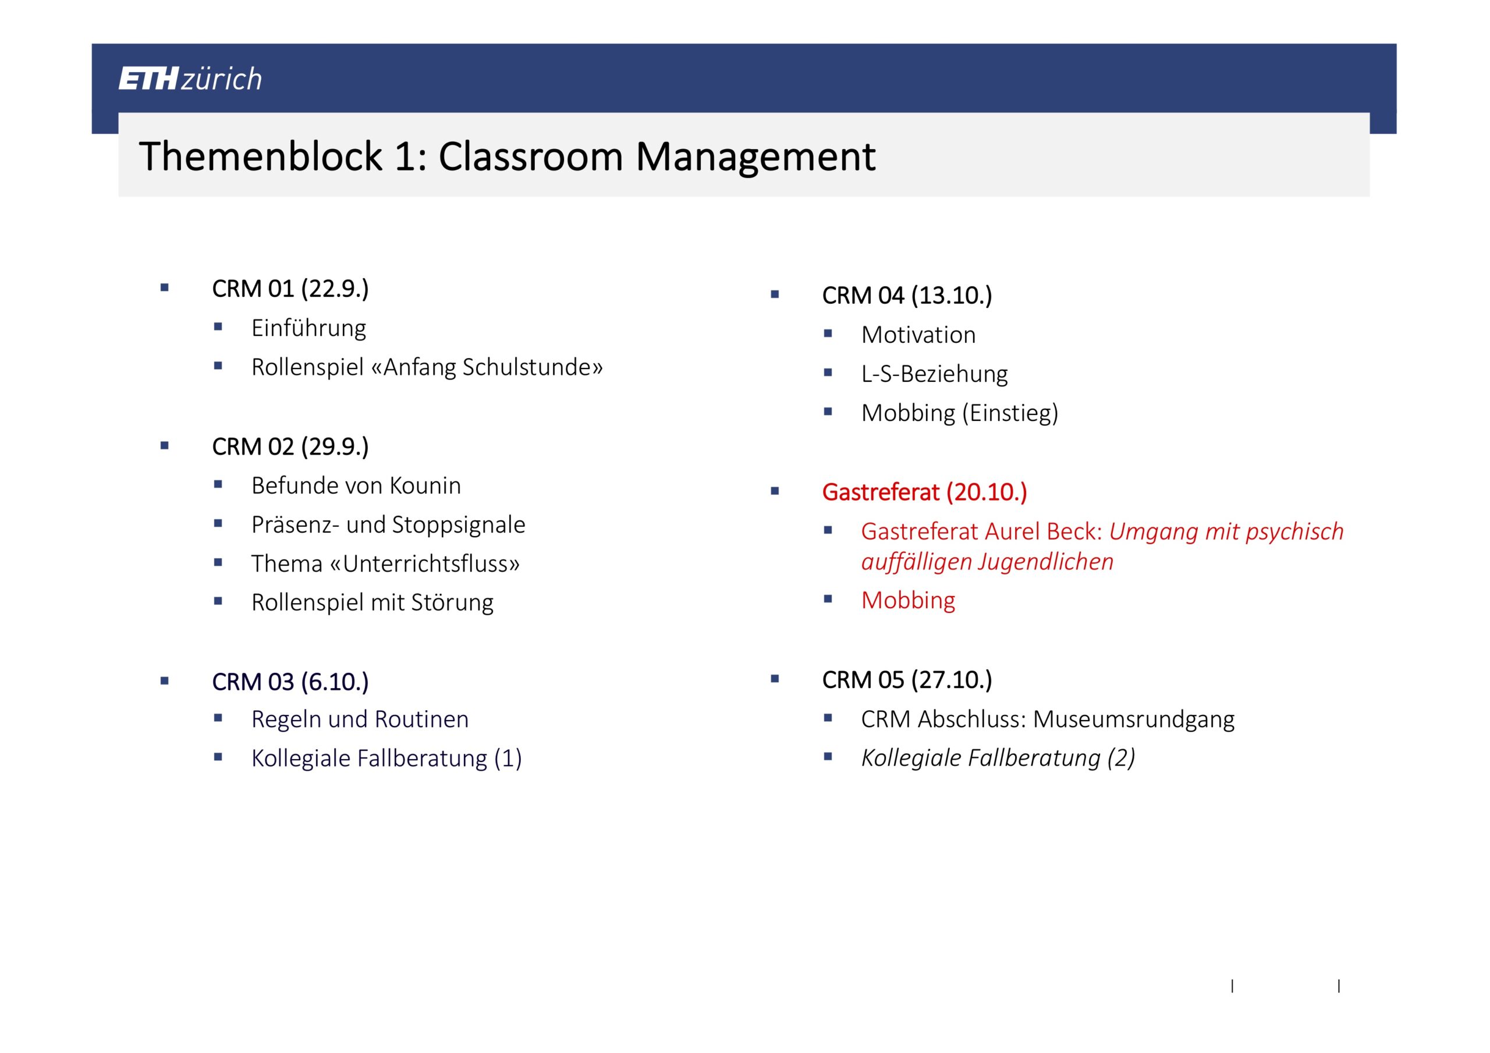
Task: Click the red Gastreferat (20.10.) heading
Action: point(924,492)
